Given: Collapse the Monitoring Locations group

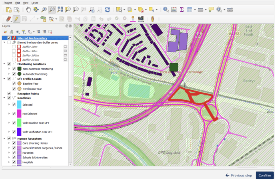Looking at the screenshot, I should [x=4, y=64].
